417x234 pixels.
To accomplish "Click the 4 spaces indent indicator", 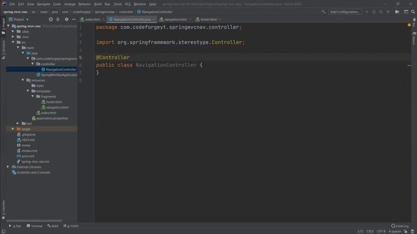I will click(x=395, y=231).
